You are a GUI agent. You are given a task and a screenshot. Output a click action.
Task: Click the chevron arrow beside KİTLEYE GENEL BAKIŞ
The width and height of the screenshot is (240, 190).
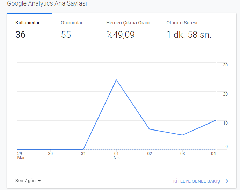(x=227, y=181)
